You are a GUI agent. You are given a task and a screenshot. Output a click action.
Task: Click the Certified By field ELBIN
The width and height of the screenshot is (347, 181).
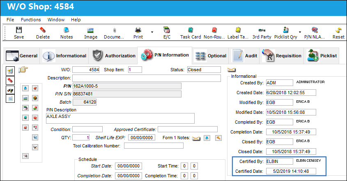pyautogui.click(x=280, y=161)
